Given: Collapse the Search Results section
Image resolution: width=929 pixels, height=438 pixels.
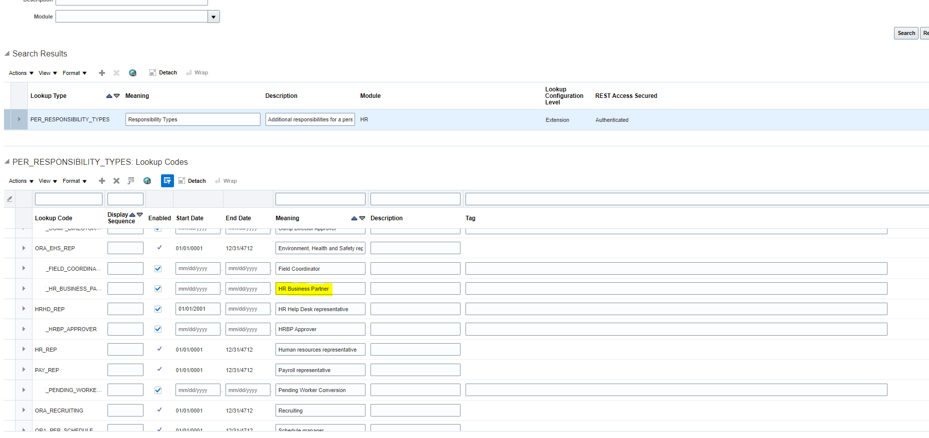Looking at the screenshot, I should (x=7, y=53).
